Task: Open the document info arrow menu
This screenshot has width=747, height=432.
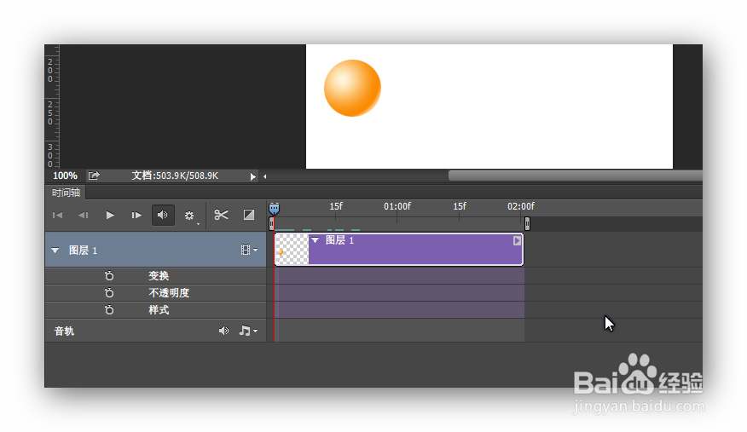Action: (253, 176)
